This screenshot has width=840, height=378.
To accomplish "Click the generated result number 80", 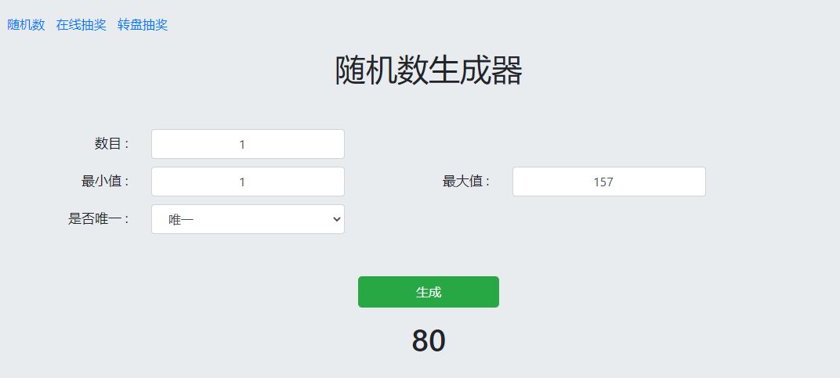I will click(x=429, y=340).
